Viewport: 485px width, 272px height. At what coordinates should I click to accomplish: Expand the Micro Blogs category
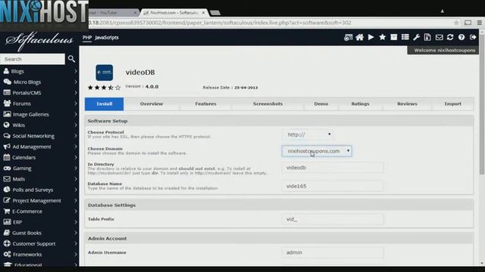(39, 82)
